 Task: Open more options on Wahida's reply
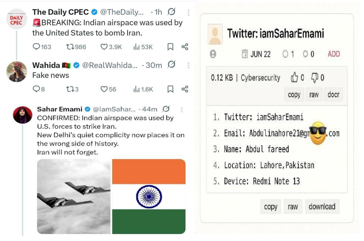[x=188, y=65]
